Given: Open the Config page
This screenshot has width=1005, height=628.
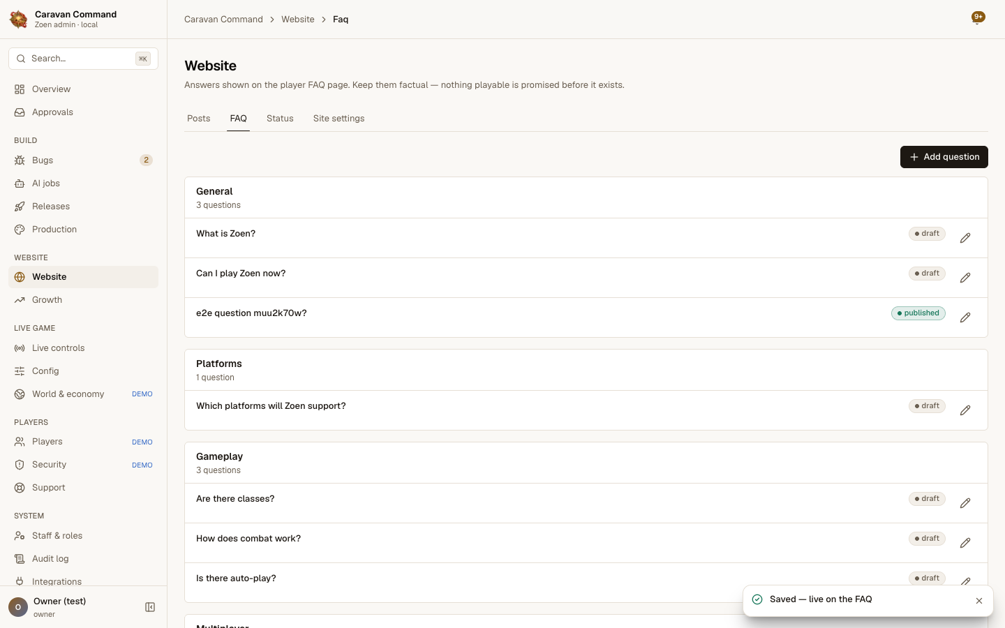Looking at the screenshot, I should pos(83,371).
